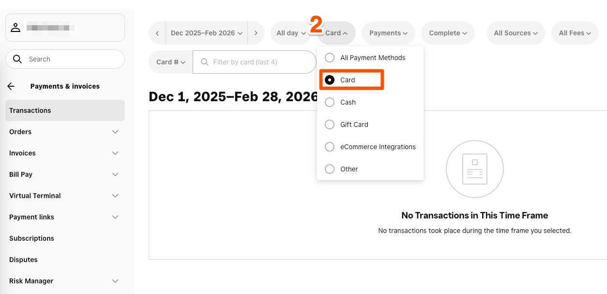607x294 pixels.
Task: Open the Complete status filter dropdown
Action: click(x=448, y=33)
